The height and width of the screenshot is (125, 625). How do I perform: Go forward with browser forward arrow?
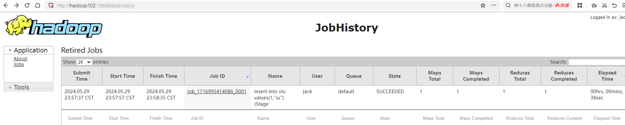17,5
